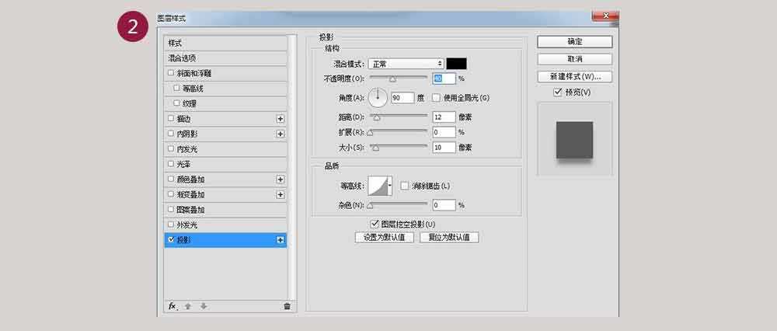Viewport: 777px width, 331px height.
Task: Close the 图层样式 dialog window
Action: (605, 16)
